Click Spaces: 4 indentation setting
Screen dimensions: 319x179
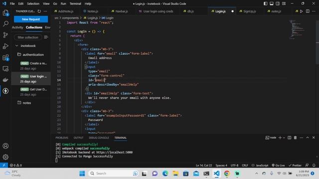click(221, 165)
